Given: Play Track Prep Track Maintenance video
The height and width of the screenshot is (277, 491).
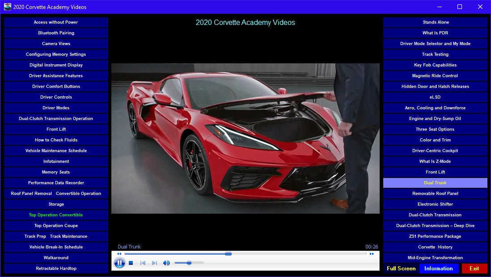Looking at the screenshot, I should [56, 236].
